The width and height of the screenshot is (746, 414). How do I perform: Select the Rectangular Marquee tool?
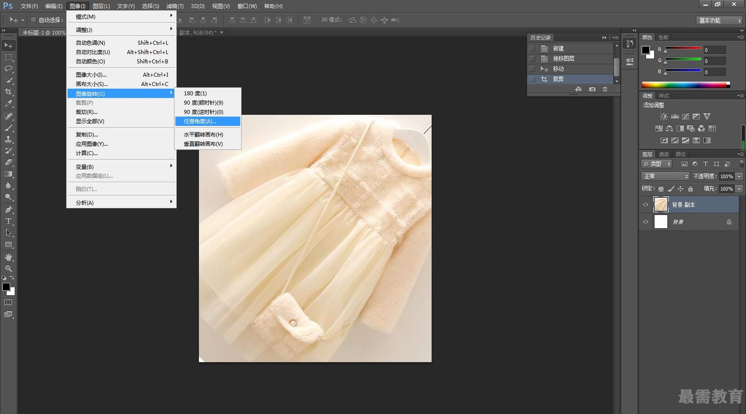pos(8,57)
